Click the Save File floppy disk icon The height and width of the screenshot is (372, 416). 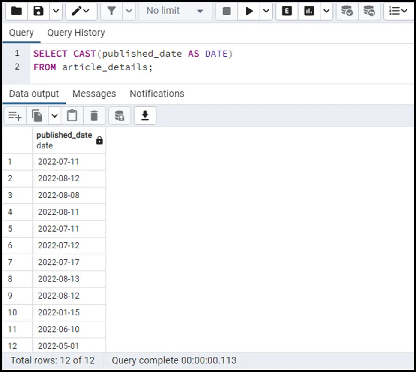pyautogui.click(x=39, y=11)
